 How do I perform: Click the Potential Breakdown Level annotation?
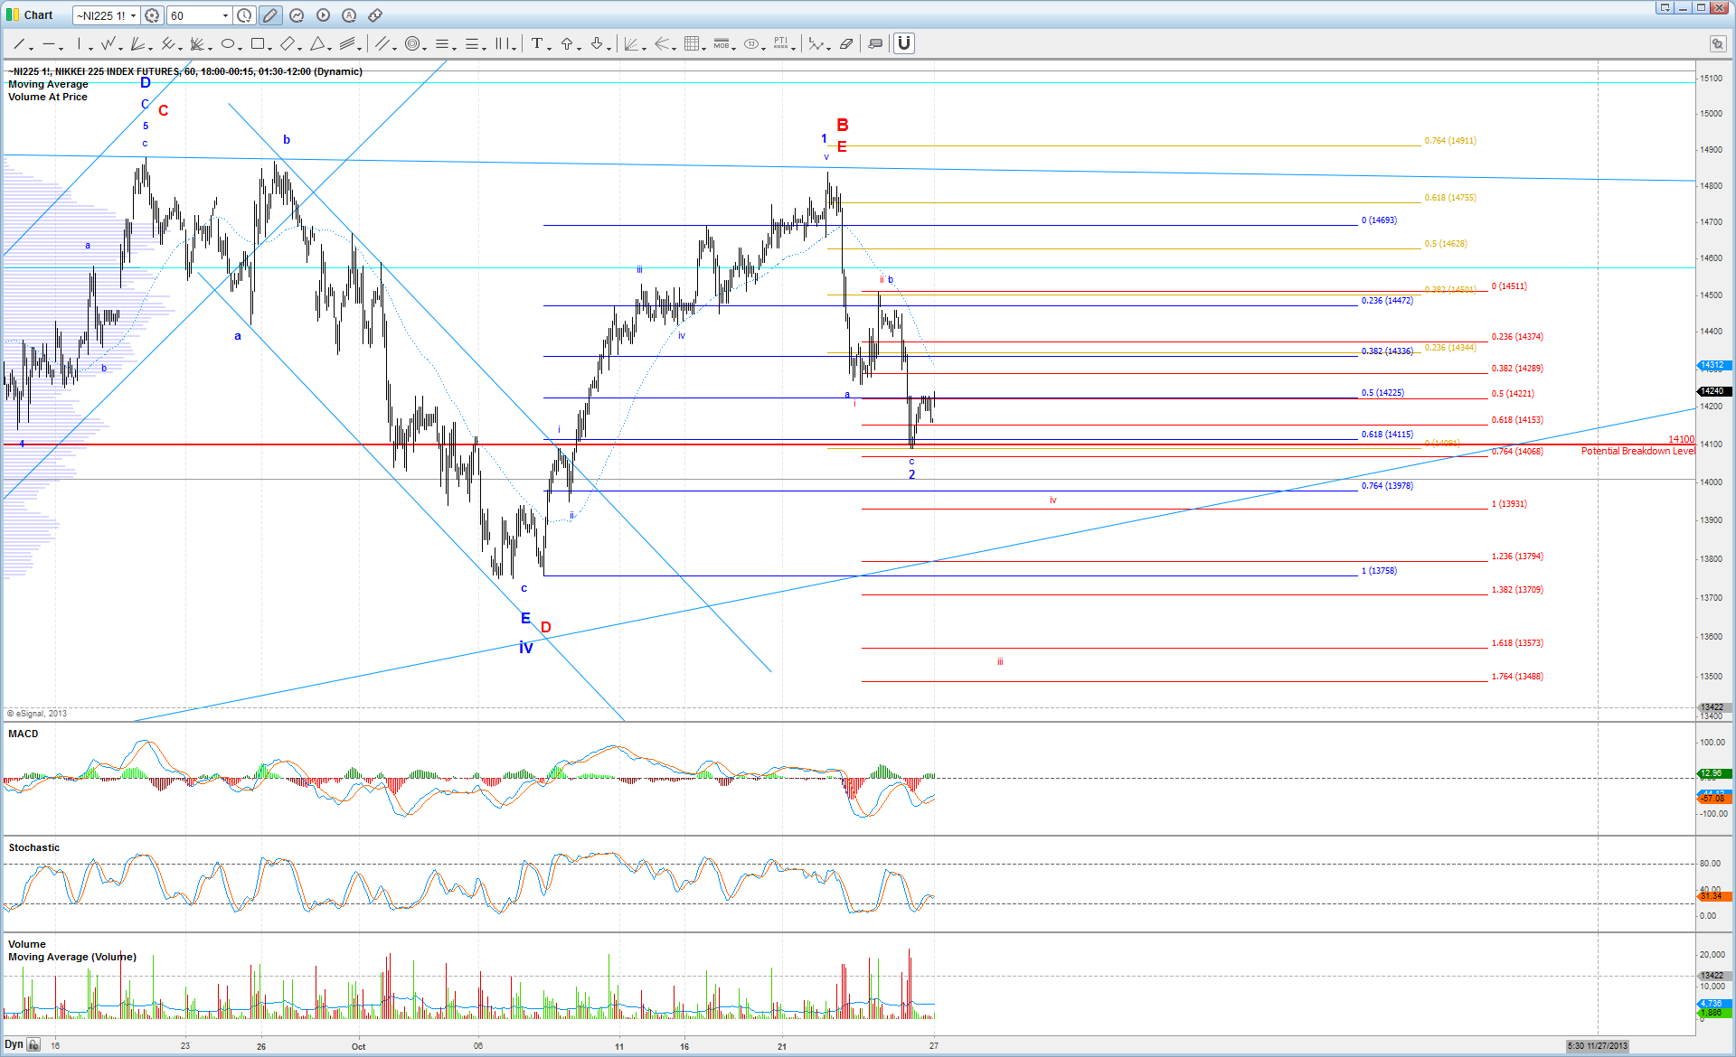(x=1637, y=451)
